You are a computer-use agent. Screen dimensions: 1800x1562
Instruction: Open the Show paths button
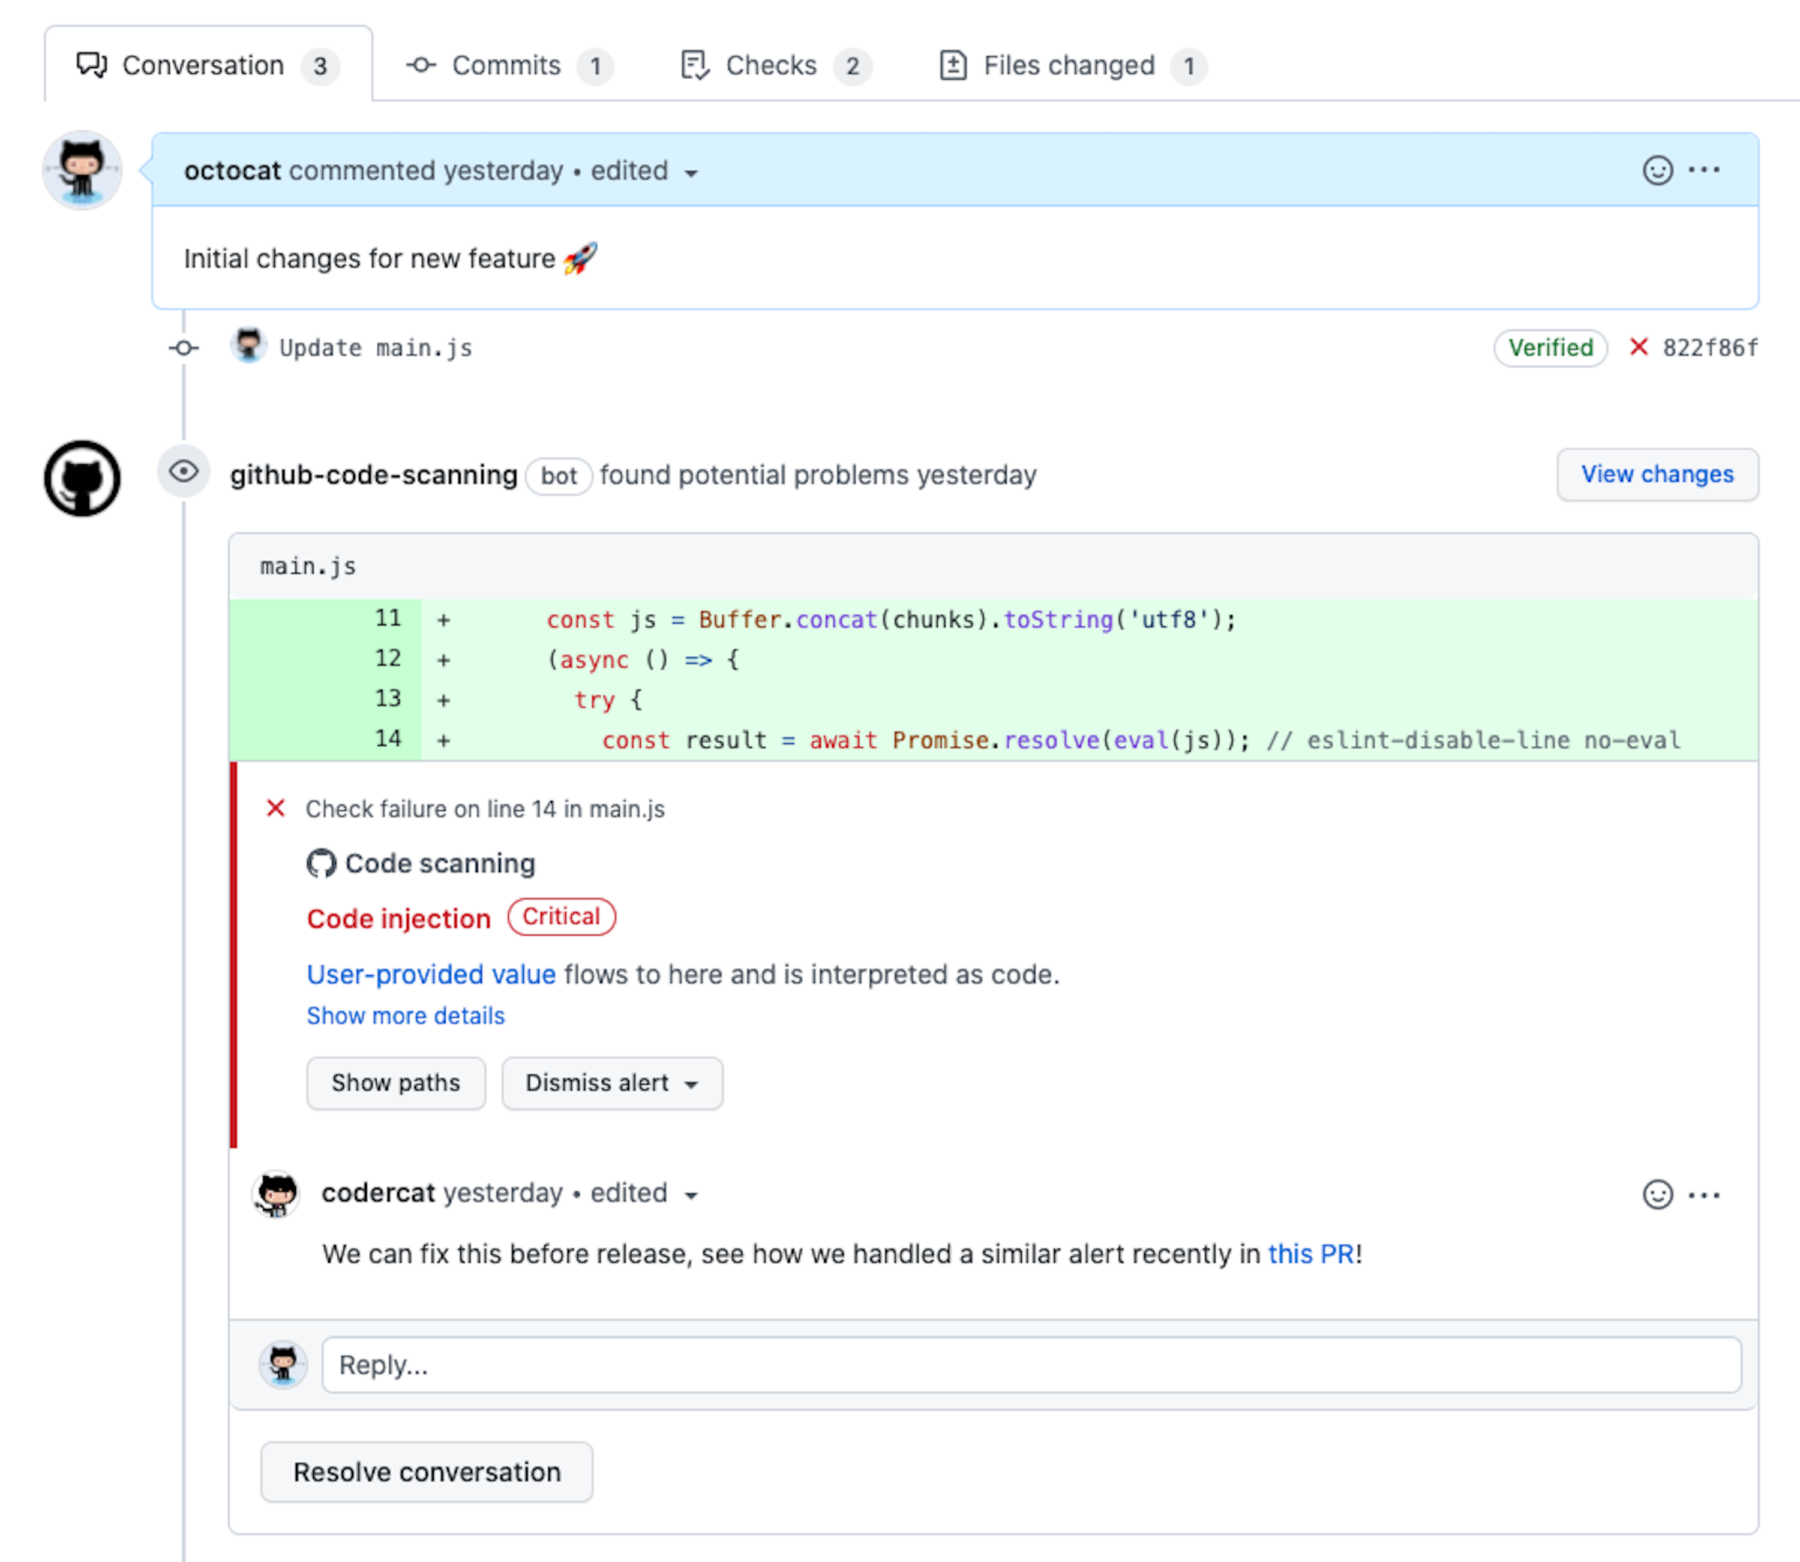396,1083
